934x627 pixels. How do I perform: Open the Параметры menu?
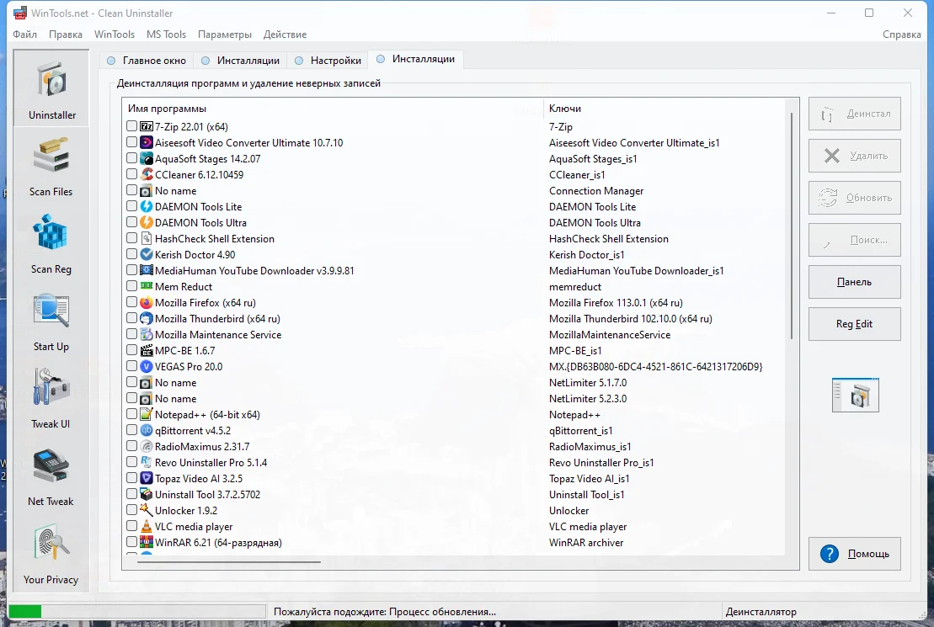click(x=225, y=35)
